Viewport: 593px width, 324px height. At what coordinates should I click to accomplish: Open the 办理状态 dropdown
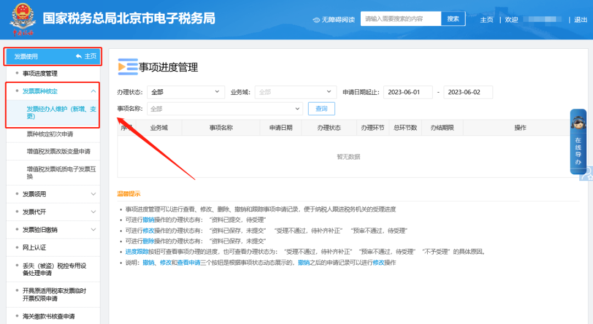[x=186, y=92]
